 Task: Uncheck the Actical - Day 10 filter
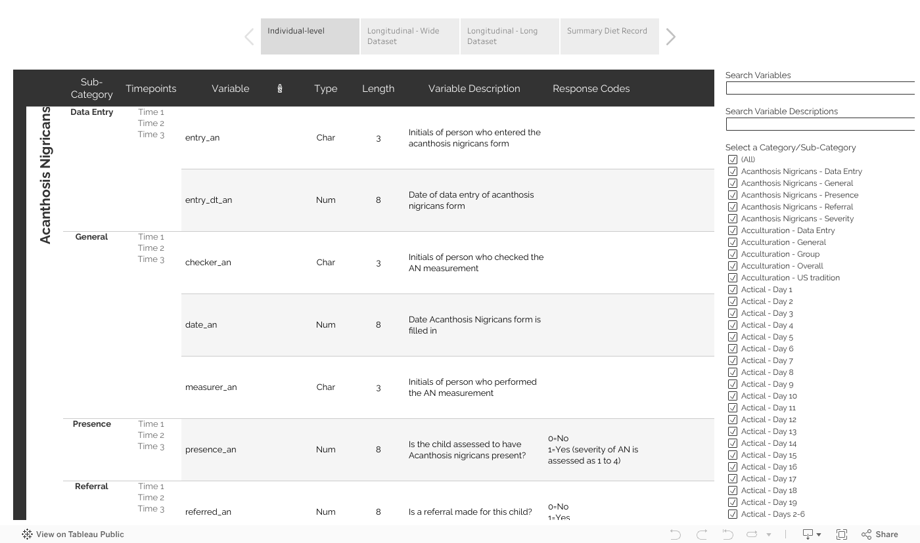pyautogui.click(x=733, y=396)
